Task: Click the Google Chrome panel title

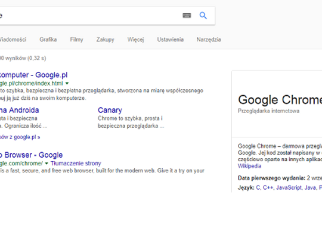Action: (280, 100)
